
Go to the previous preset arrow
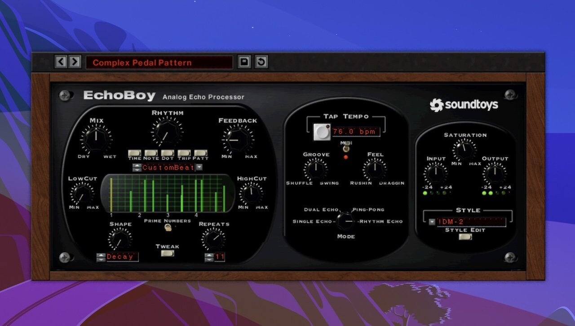pos(61,62)
